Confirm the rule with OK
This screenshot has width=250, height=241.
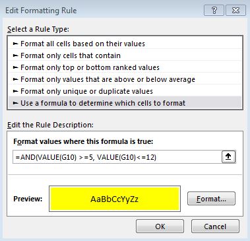(160, 226)
